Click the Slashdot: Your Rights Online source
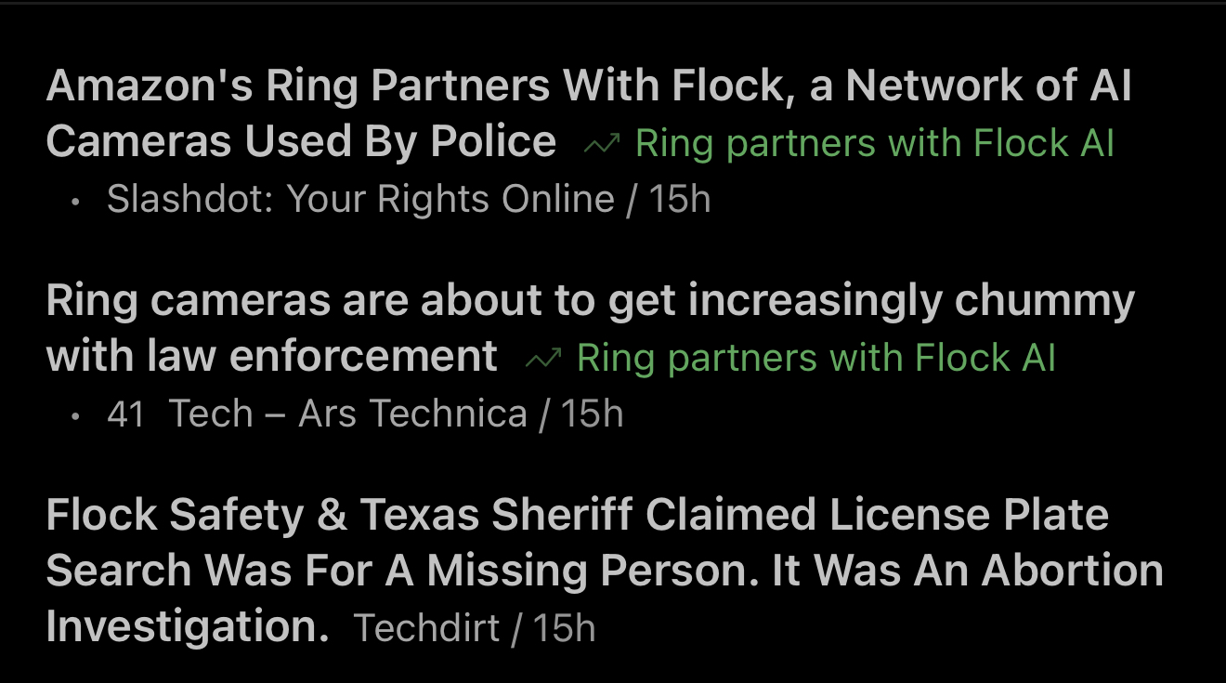 [360, 200]
